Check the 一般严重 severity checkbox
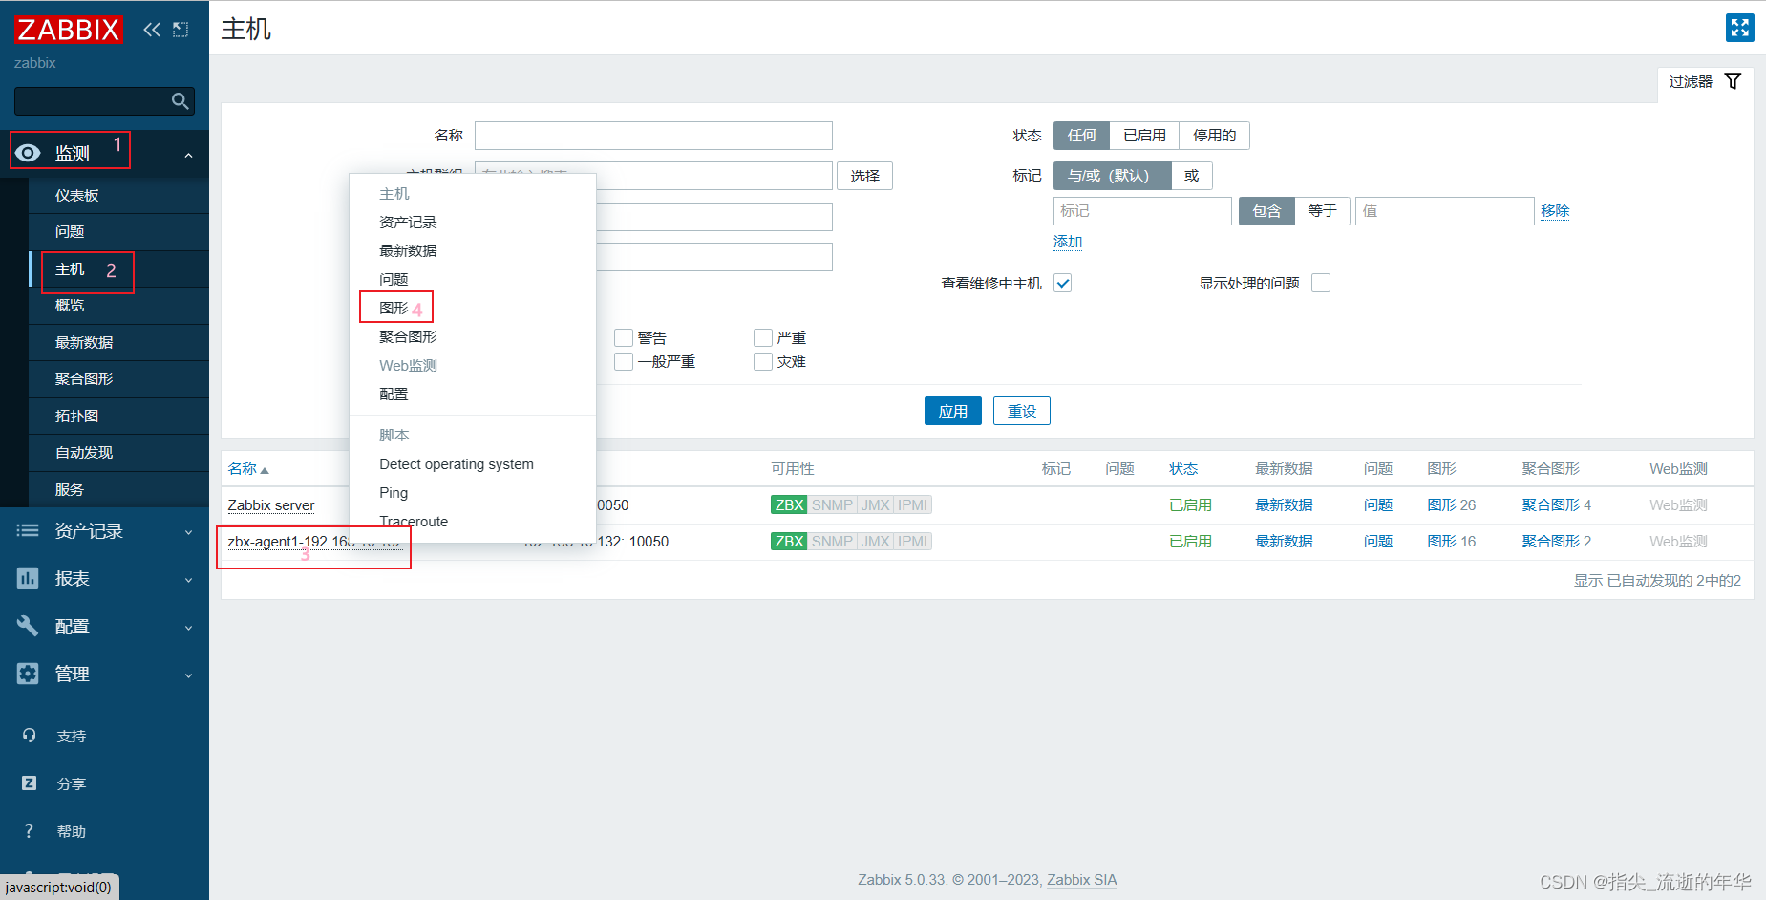The height and width of the screenshot is (900, 1766). click(x=624, y=361)
